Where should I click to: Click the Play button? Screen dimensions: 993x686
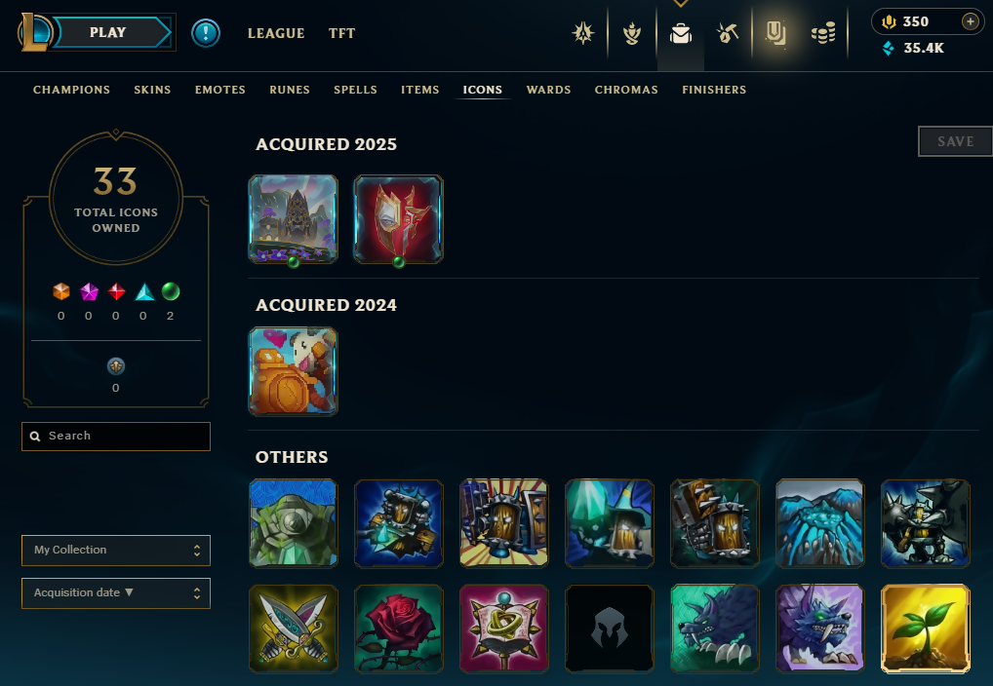point(108,32)
